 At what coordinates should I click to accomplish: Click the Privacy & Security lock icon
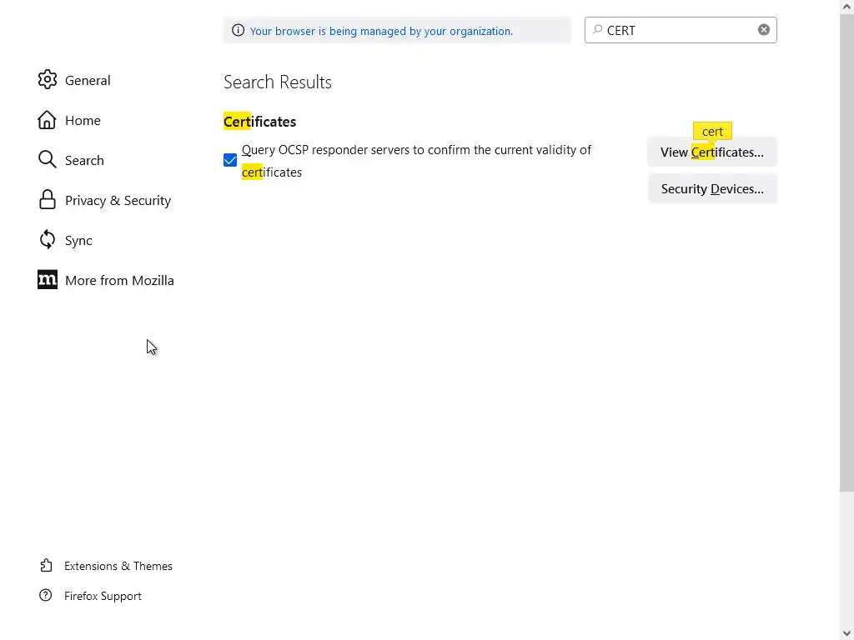48,200
